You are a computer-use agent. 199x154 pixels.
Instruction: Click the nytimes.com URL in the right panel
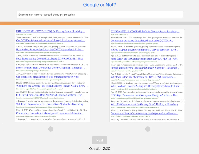pyautogui.click(x=135, y=98)
